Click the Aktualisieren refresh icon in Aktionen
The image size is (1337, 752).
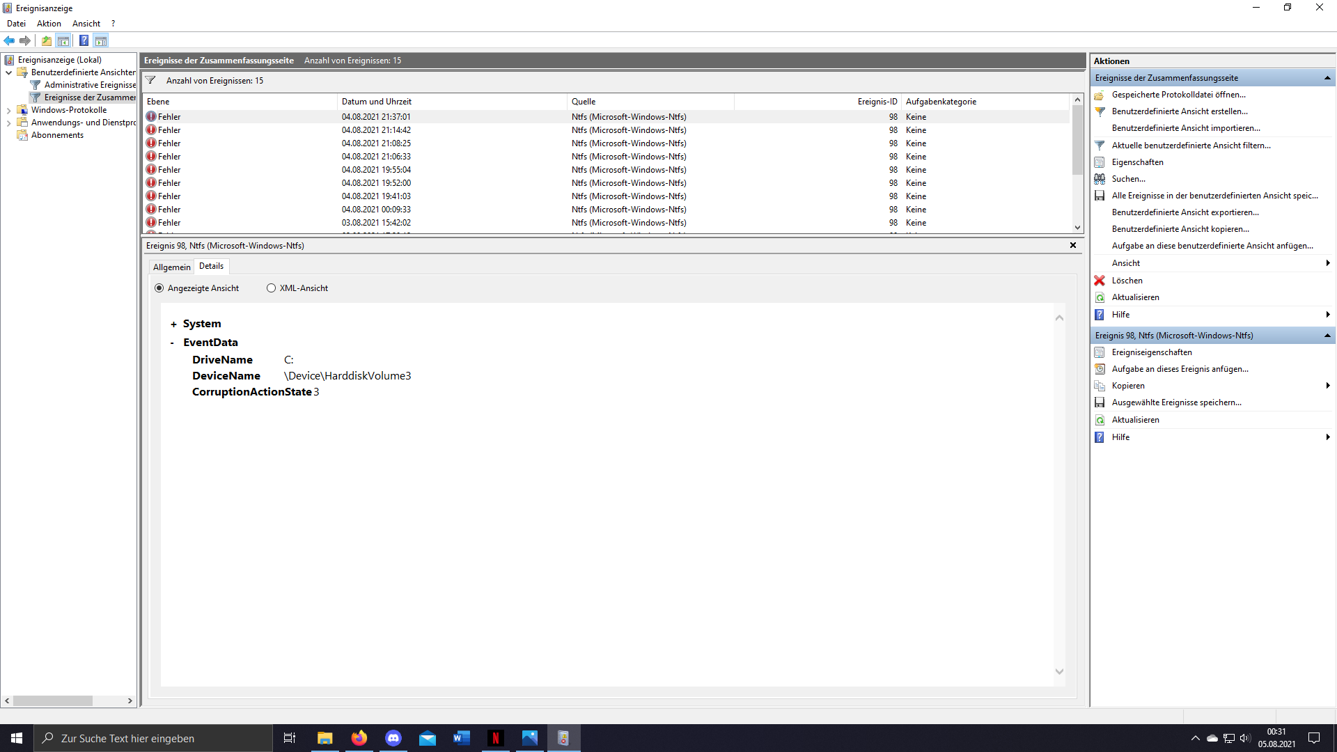(x=1100, y=297)
